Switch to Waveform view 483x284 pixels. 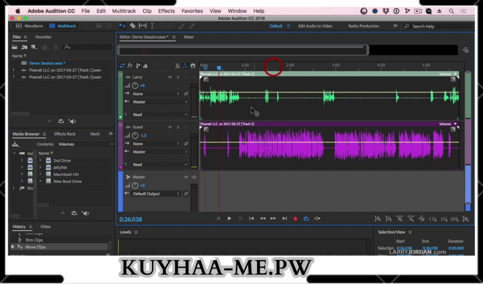point(30,26)
